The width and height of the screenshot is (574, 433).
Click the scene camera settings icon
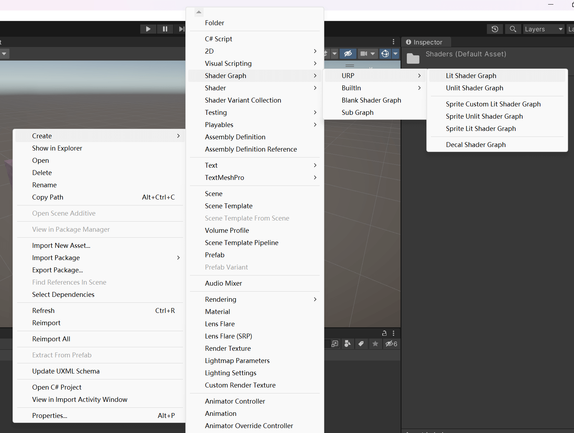[364, 54]
